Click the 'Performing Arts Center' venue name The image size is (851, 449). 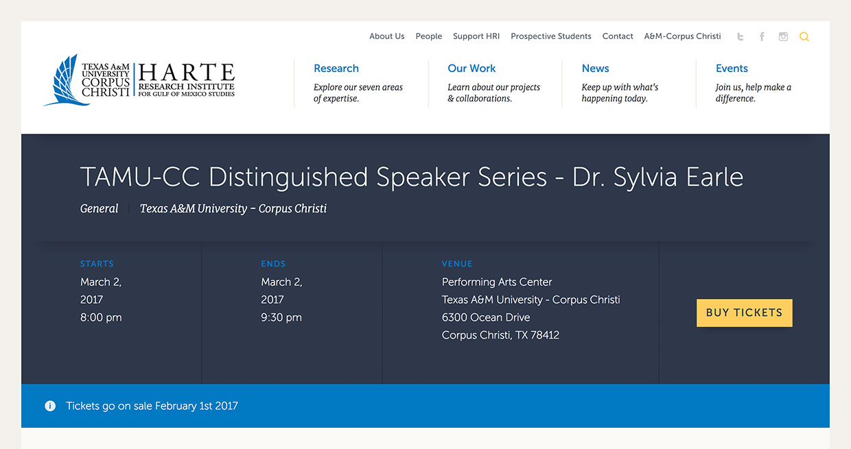click(x=497, y=282)
